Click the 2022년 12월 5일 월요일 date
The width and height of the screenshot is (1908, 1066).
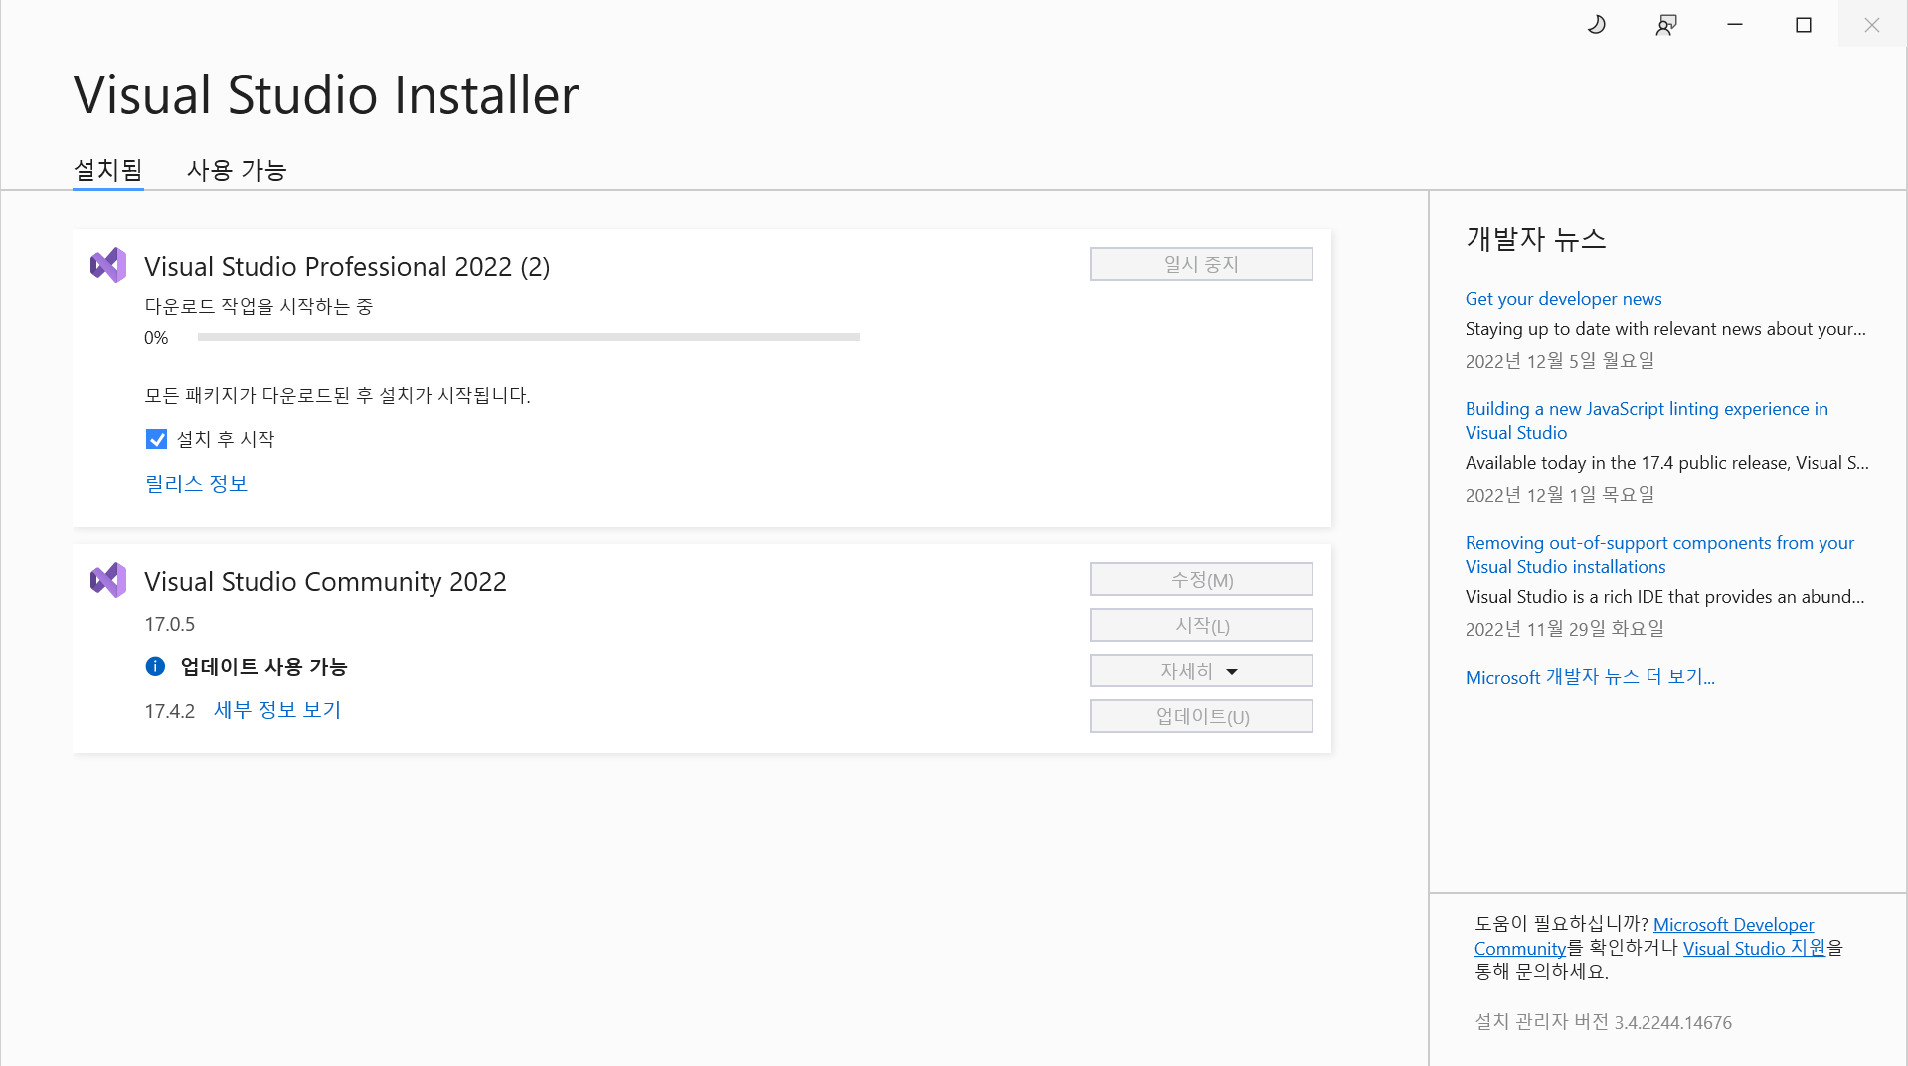coord(1559,361)
